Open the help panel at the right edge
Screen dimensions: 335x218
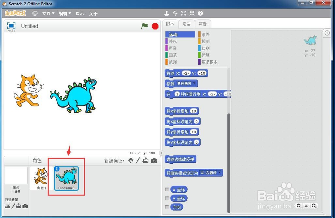pyautogui.click(x=327, y=33)
